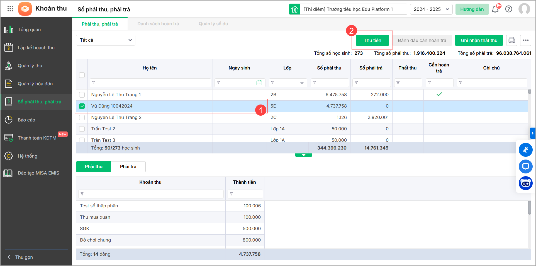Open the chat bubble floating icon

click(x=525, y=166)
